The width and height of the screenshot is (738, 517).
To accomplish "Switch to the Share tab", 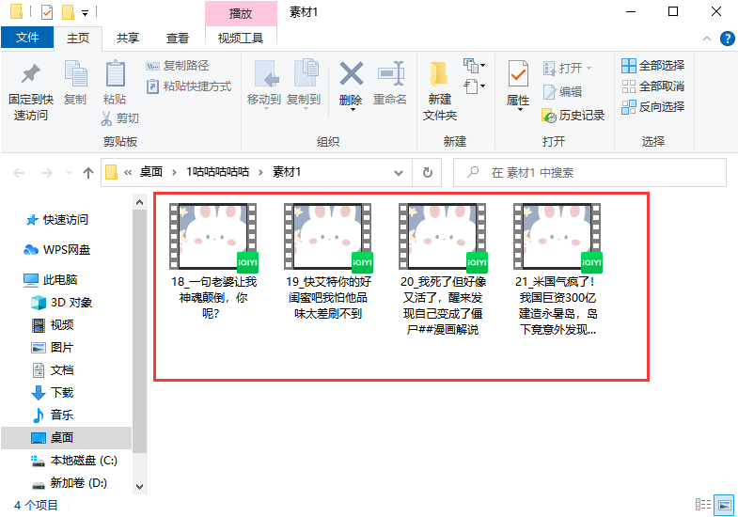I will coord(128,38).
